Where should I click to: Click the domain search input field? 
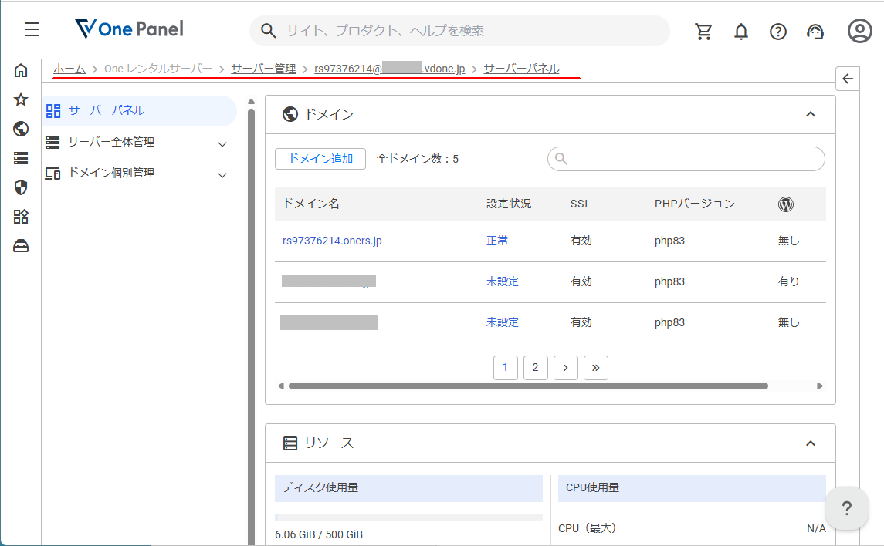(x=686, y=159)
